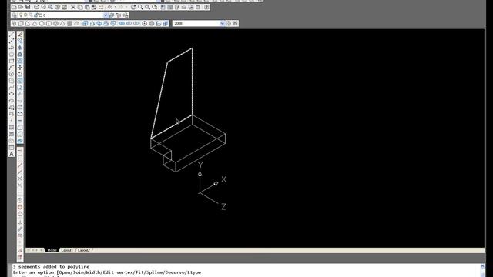The width and height of the screenshot is (493, 277).
Task: Start the Box solid tool
Action: pos(21,24)
